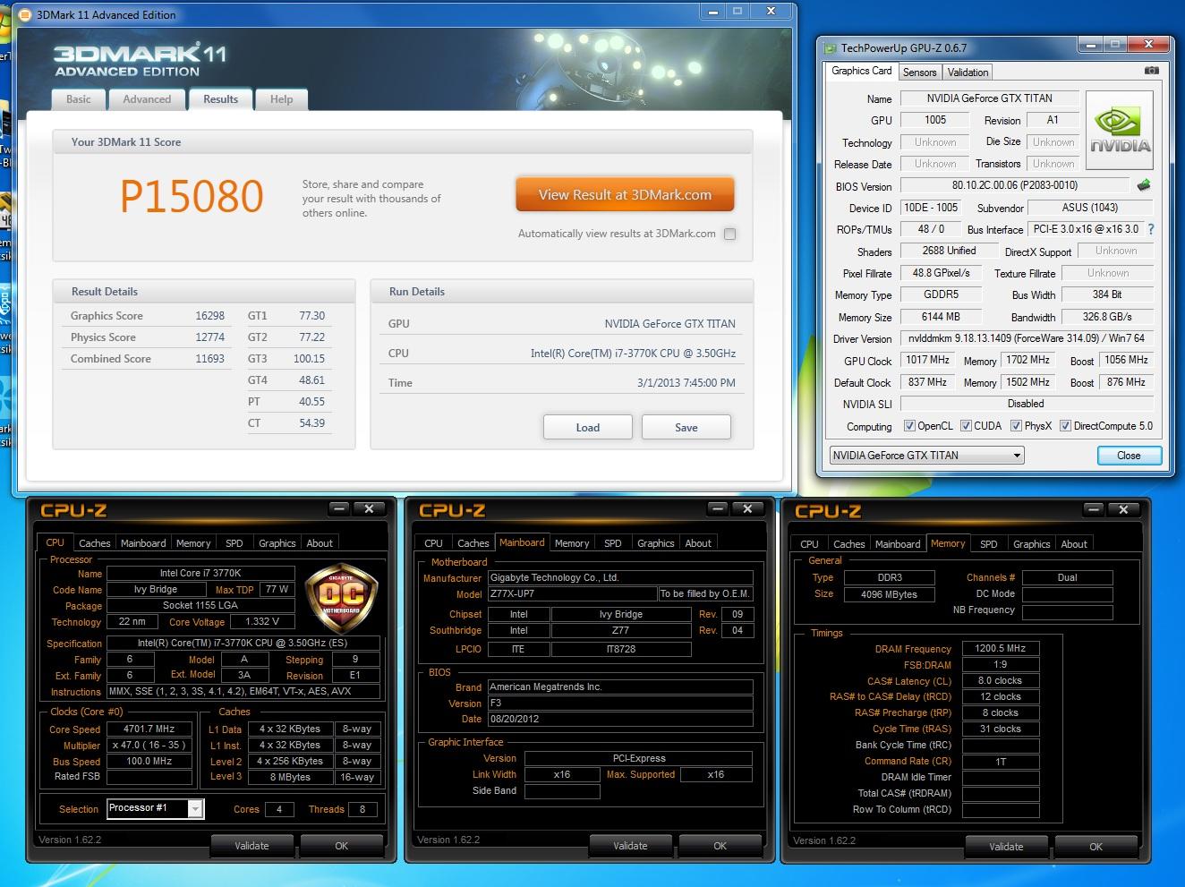Select the Graphics Card tab in GPU-Z
Screen dimensions: 1185x887
(861, 71)
